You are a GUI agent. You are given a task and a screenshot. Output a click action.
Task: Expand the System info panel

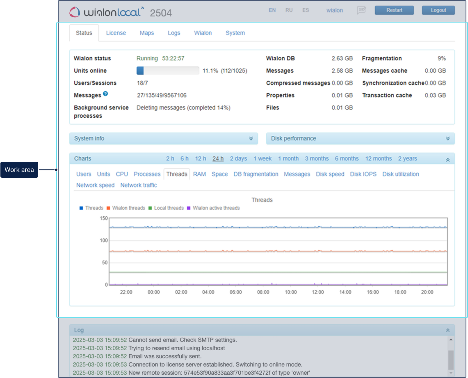tap(251, 139)
